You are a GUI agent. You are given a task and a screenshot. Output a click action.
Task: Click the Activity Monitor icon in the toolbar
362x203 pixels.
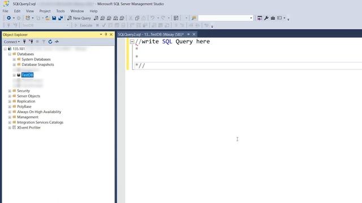[x=176, y=18]
